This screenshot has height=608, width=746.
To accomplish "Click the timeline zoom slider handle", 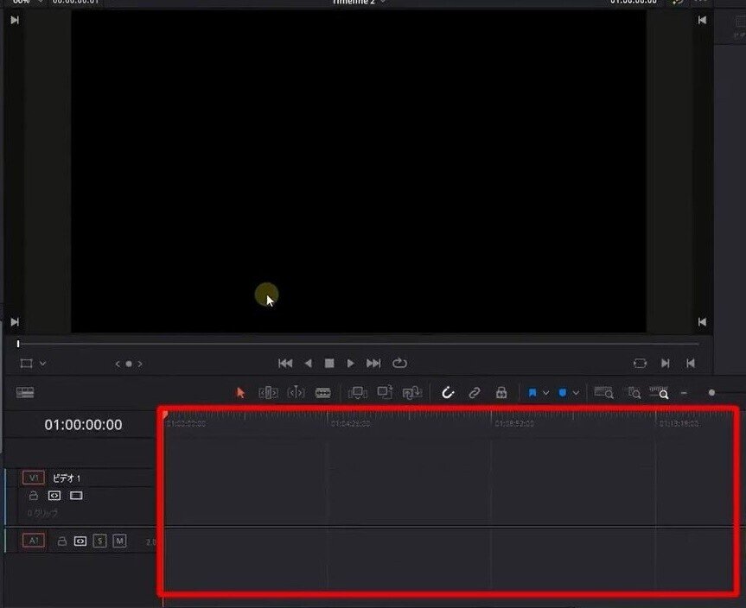I will tap(711, 393).
